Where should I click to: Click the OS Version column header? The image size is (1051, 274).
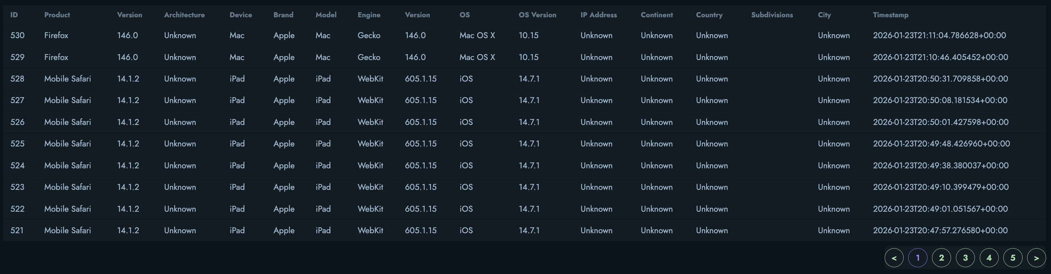[537, 15]
